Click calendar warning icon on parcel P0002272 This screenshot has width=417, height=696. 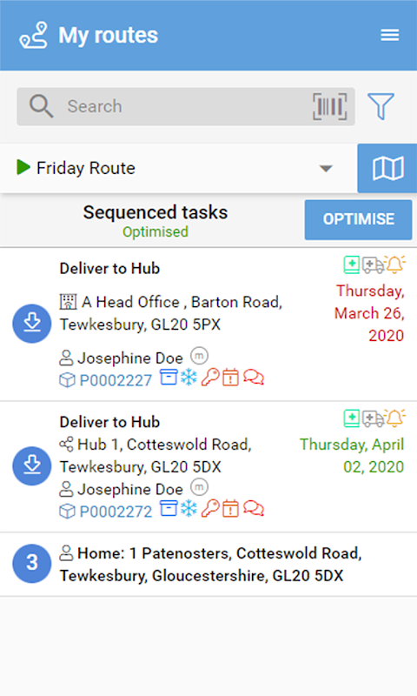[230, 509]
